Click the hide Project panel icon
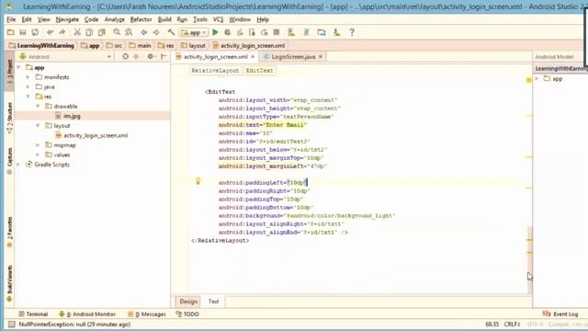The height and width of the screenshot is (331, 588). coord(164,57)
